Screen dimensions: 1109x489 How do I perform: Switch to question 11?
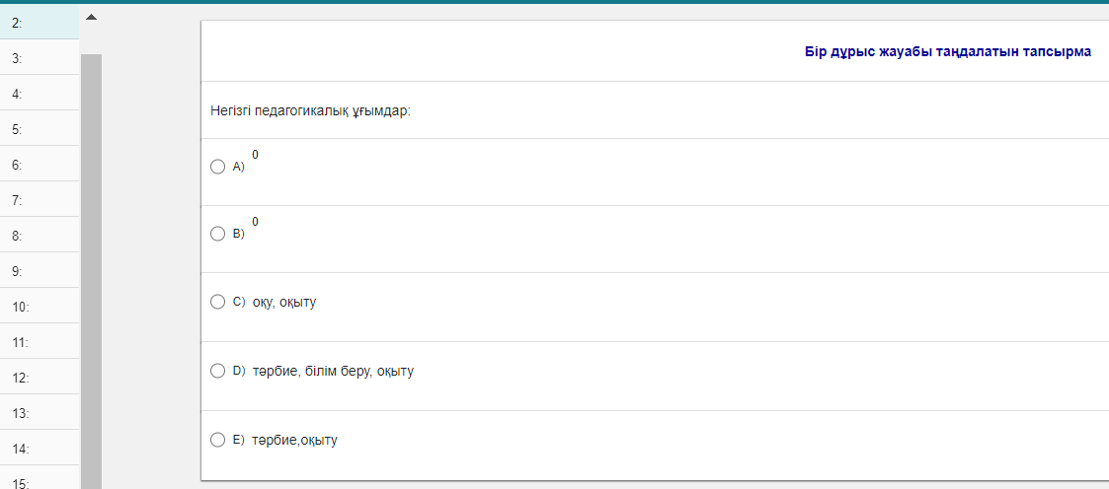click(40, 342)
